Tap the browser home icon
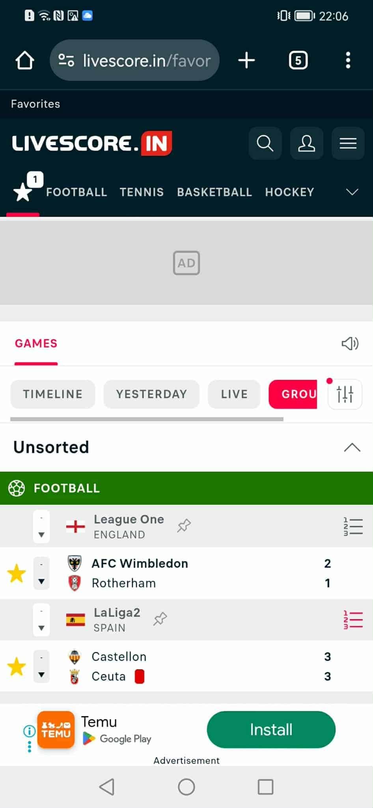The image size is (373, 808). 25,60
